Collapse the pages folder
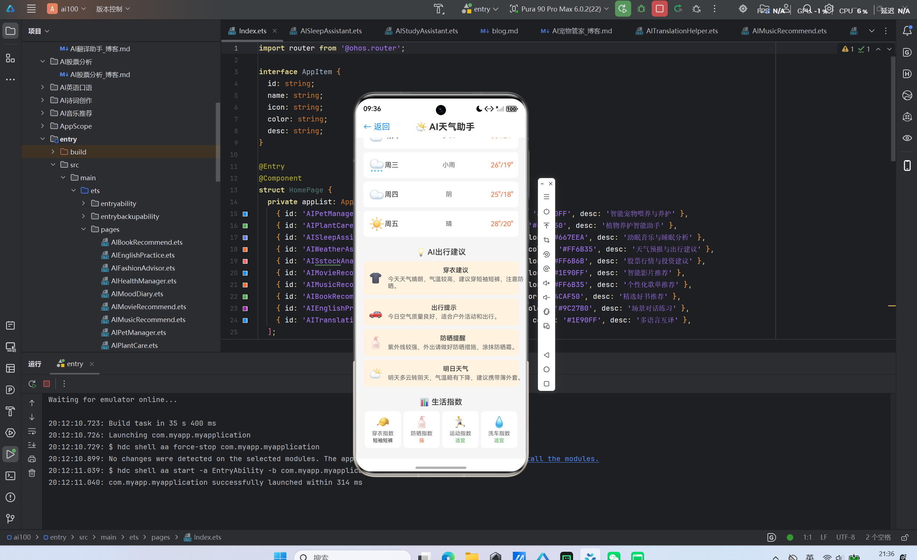Image resolution: width=917 pixels, height=560 pixels. (x=84, y=229)
